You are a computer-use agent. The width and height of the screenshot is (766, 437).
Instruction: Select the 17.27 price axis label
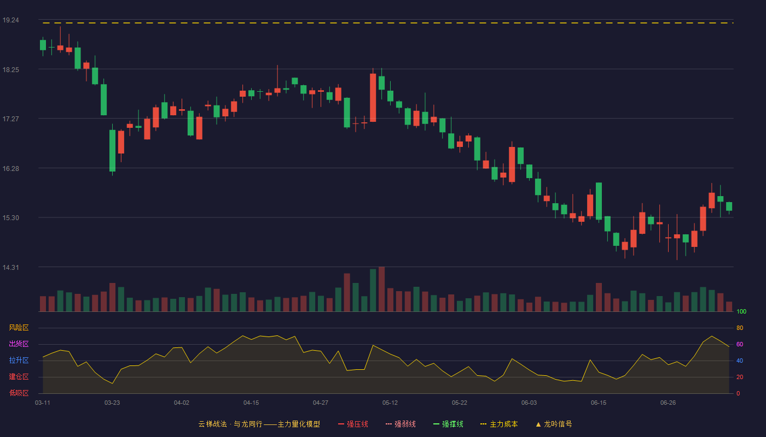point(10,119)
